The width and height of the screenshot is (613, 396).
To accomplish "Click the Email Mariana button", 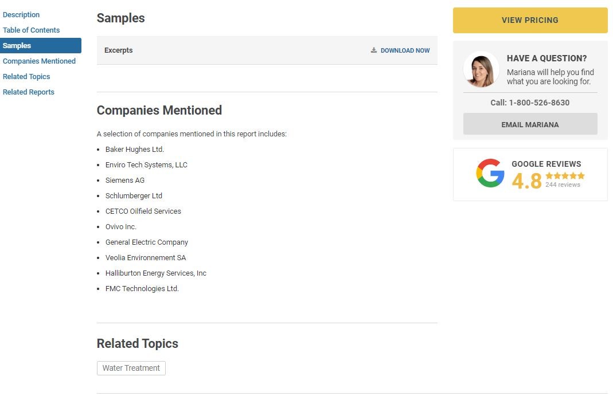I will click(x=530, y=124).
